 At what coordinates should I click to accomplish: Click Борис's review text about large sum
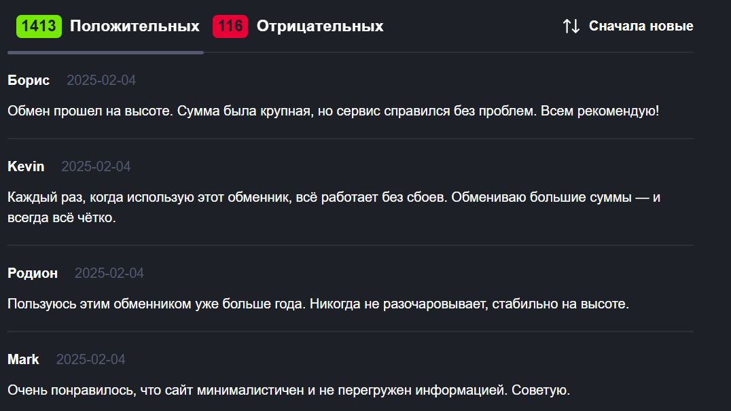pos(333,111)
